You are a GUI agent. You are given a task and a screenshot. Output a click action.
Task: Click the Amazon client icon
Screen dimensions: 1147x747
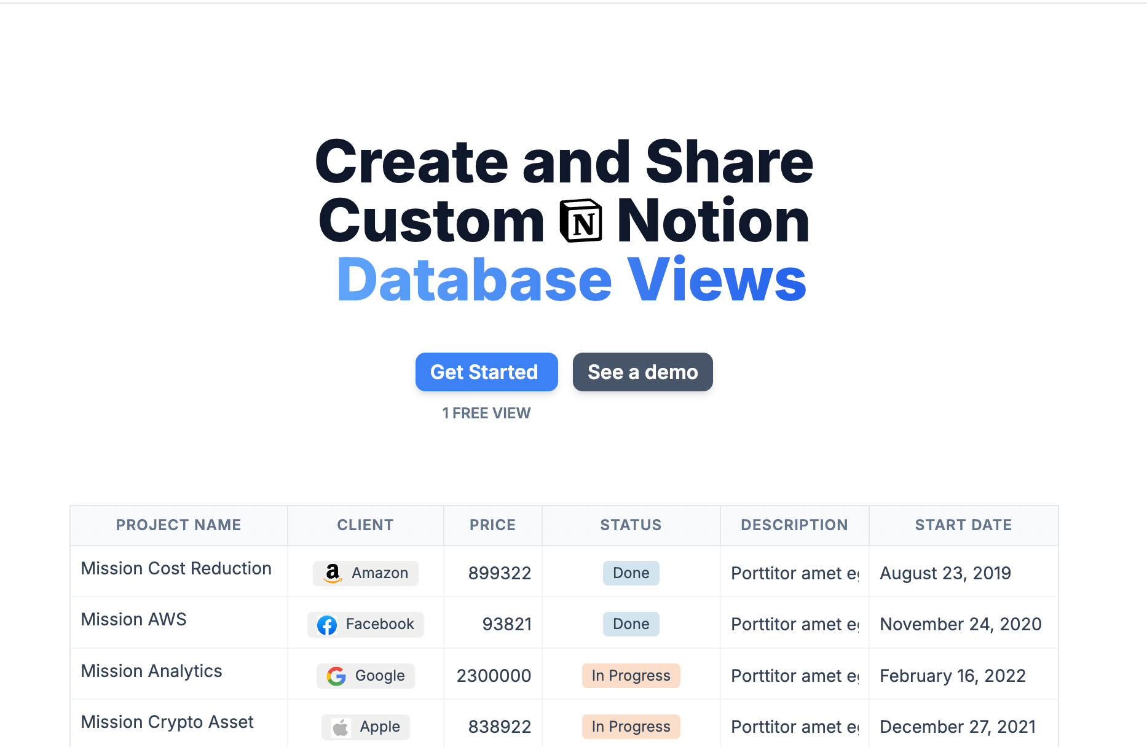tap(333, 573)
